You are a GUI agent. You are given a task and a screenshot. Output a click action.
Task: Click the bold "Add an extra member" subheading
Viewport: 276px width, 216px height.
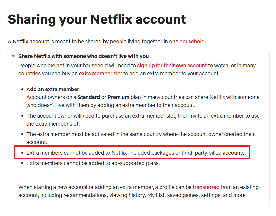click(53, 90)
